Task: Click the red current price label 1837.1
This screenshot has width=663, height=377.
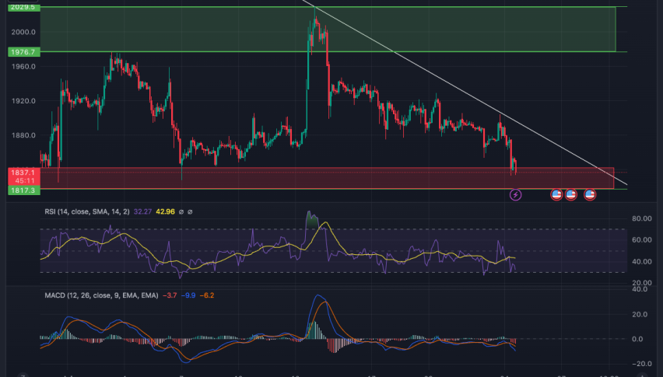Action: pos(23,173)
